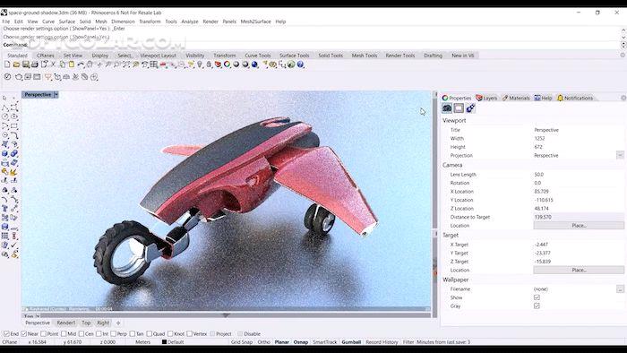The height and width of the screenshot is (353, 627).
Task: Open the wallpaper Filename browse dropdown
Action: [620, 288]
